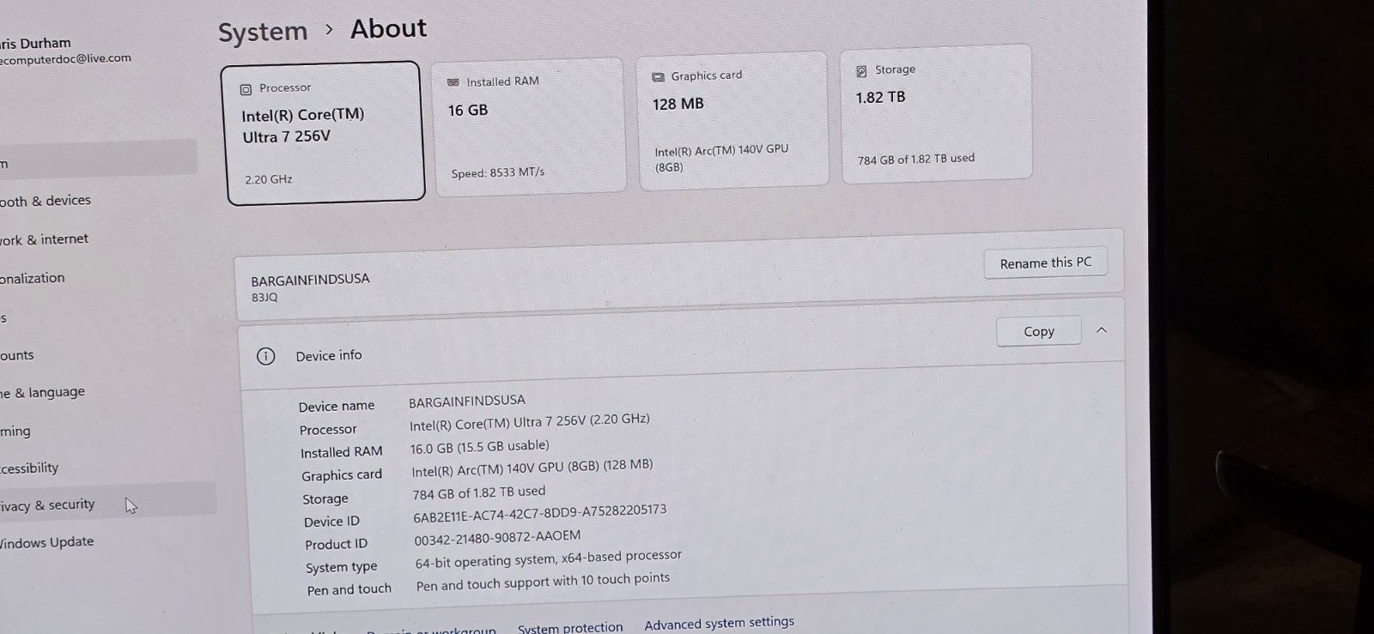Open Advanced system settings link
The width and height of the screenshot is (1374, 634).
coord(719,623)
